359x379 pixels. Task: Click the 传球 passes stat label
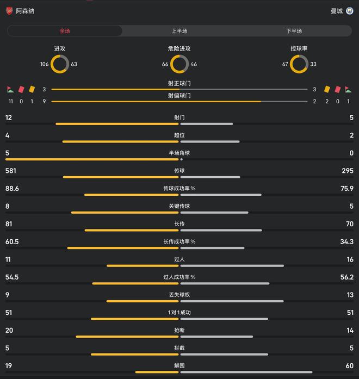tap(179, 171)
